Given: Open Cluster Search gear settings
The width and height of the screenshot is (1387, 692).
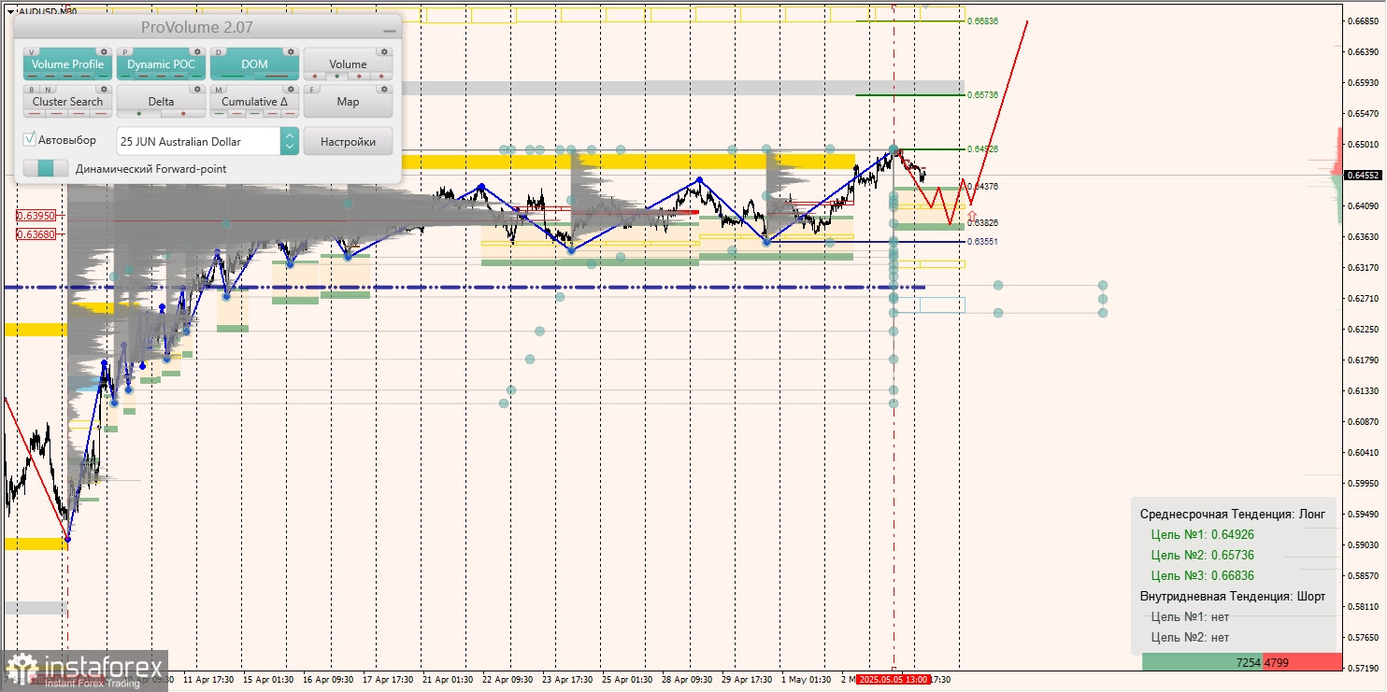Looking at the screenshot, I should pyautogui.click(x=104, y=89).
